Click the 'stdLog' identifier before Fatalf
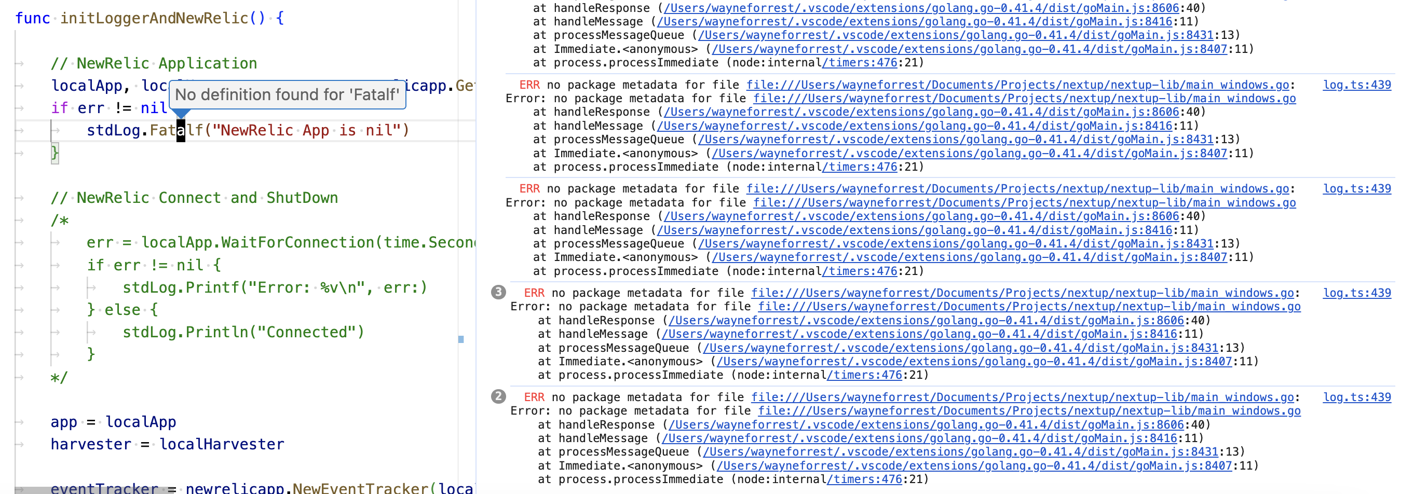This screenshot has height=494, width=1414. pos(114,130)
